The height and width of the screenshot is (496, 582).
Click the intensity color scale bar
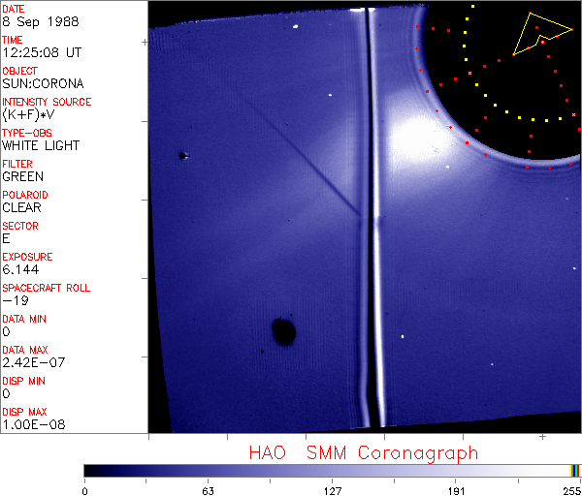coord(332,471)
